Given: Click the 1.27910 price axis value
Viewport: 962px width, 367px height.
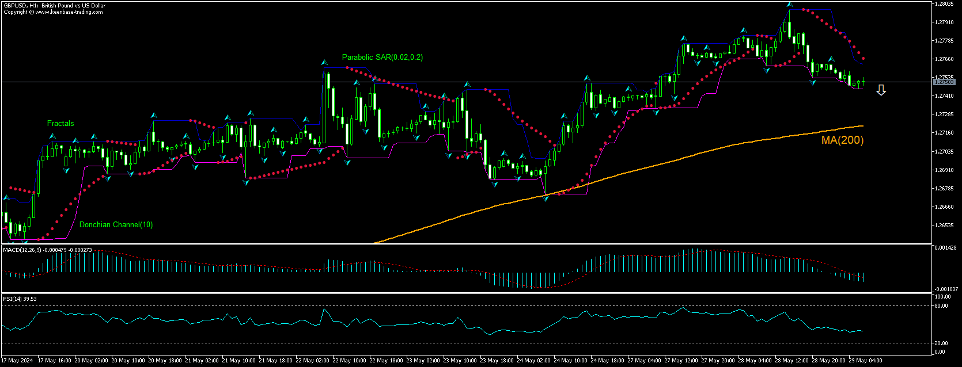Looking at the screenshot, I should [944, 22].
